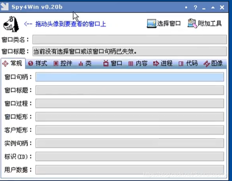Click the 客户矩形 field

click(130, 130)
